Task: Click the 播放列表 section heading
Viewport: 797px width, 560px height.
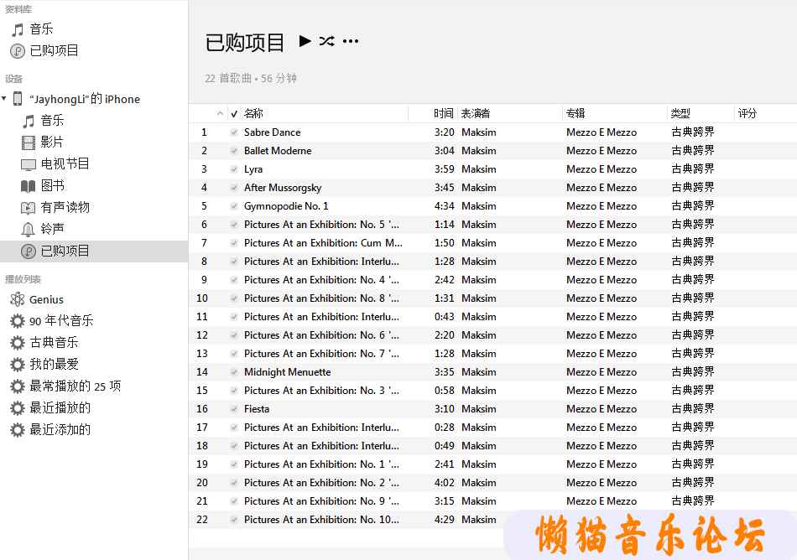Action: point(23,278)
